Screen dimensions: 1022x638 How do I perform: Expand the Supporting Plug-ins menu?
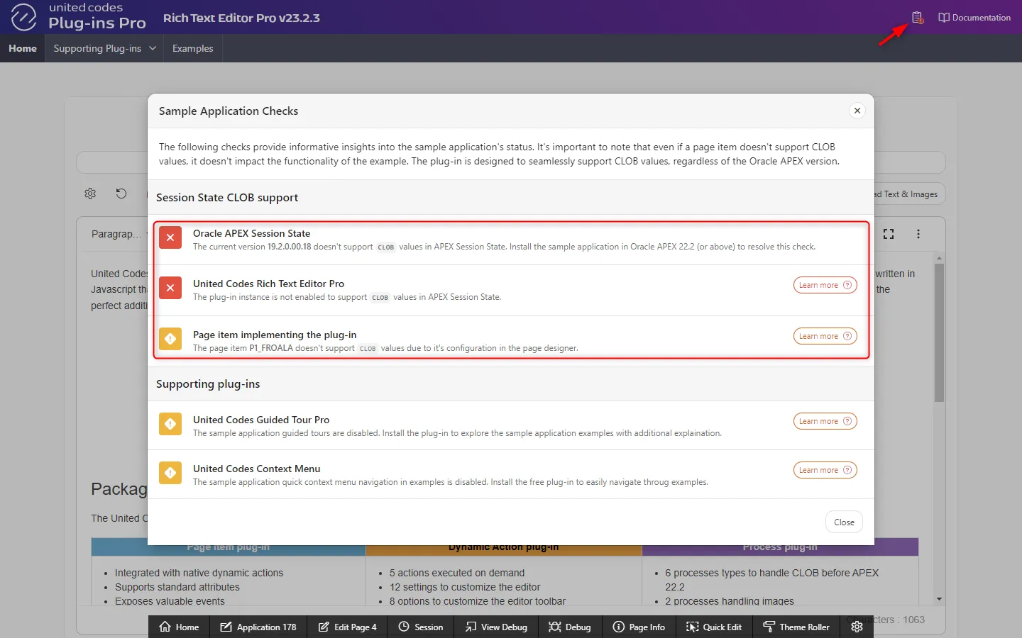click(104, 48)
